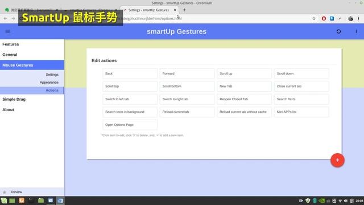Edit the Back action

[130, 73]
